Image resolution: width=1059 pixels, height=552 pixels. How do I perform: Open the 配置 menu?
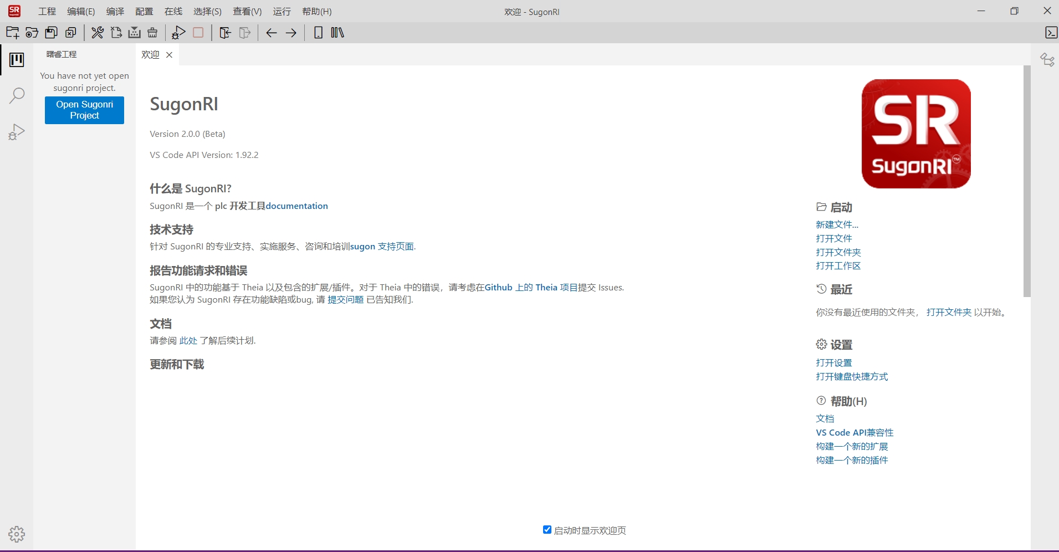click(x=144, y=12)
